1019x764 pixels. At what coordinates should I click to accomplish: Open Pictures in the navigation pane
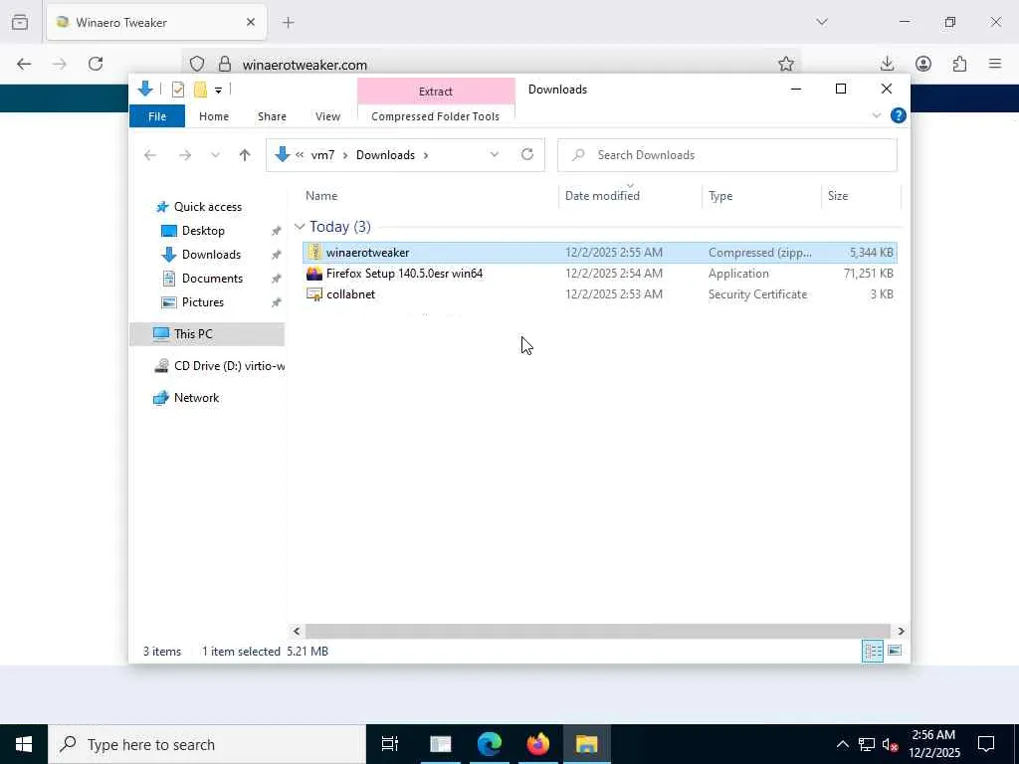[x=203, y=302]
